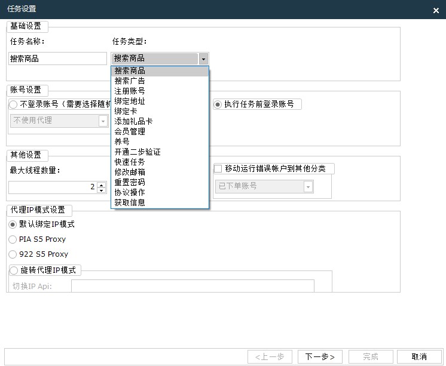Select 不登录账号 radio button

[13, 104]
